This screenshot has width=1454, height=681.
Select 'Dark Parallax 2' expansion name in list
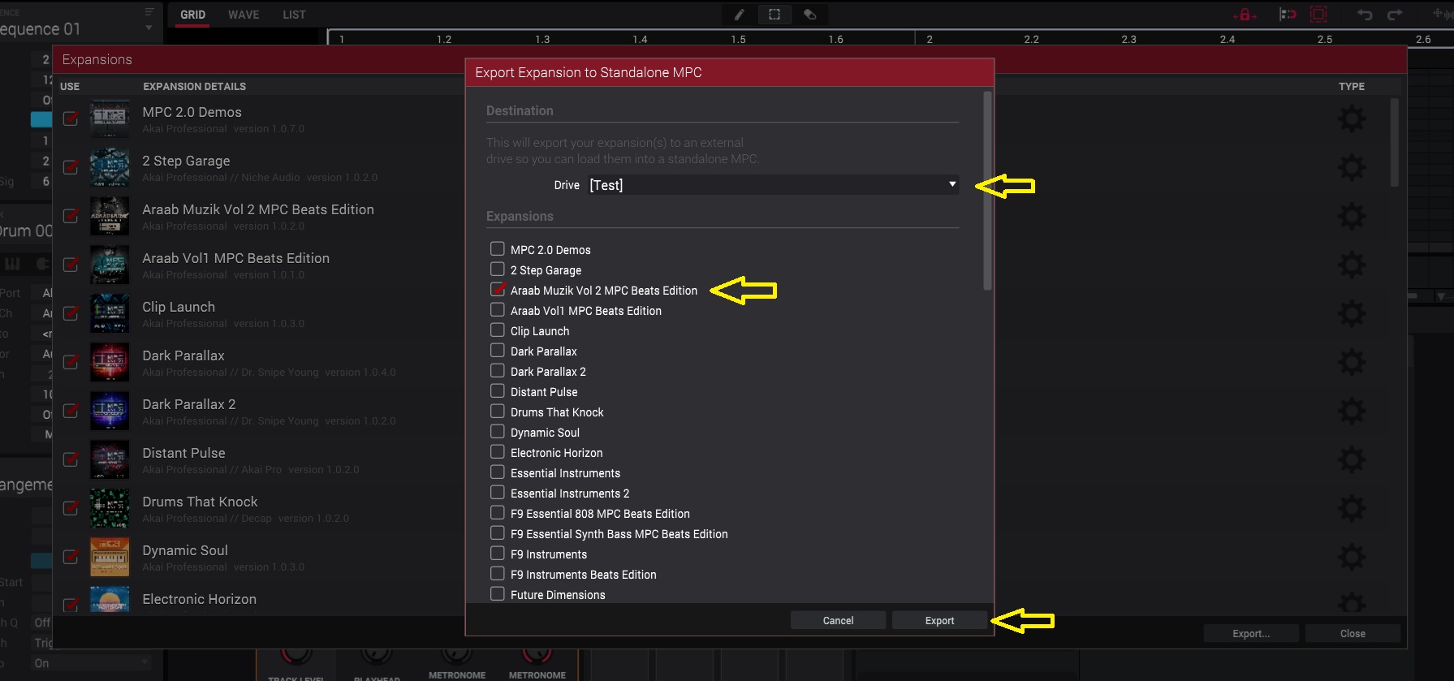coord(189,404)
